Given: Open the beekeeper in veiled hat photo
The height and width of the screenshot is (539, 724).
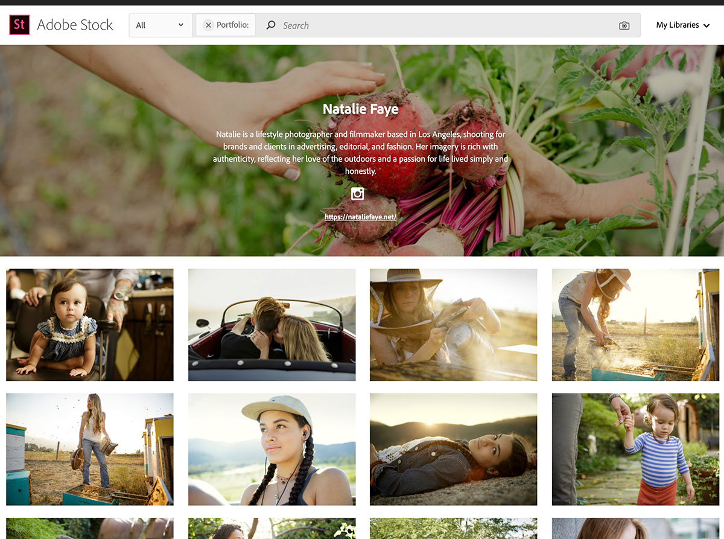Looking at the screenshot, I should 454,325.
